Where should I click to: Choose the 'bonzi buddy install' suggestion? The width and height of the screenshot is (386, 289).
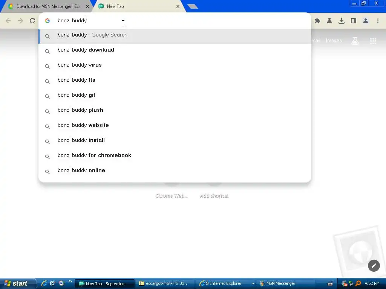[175, 141]
